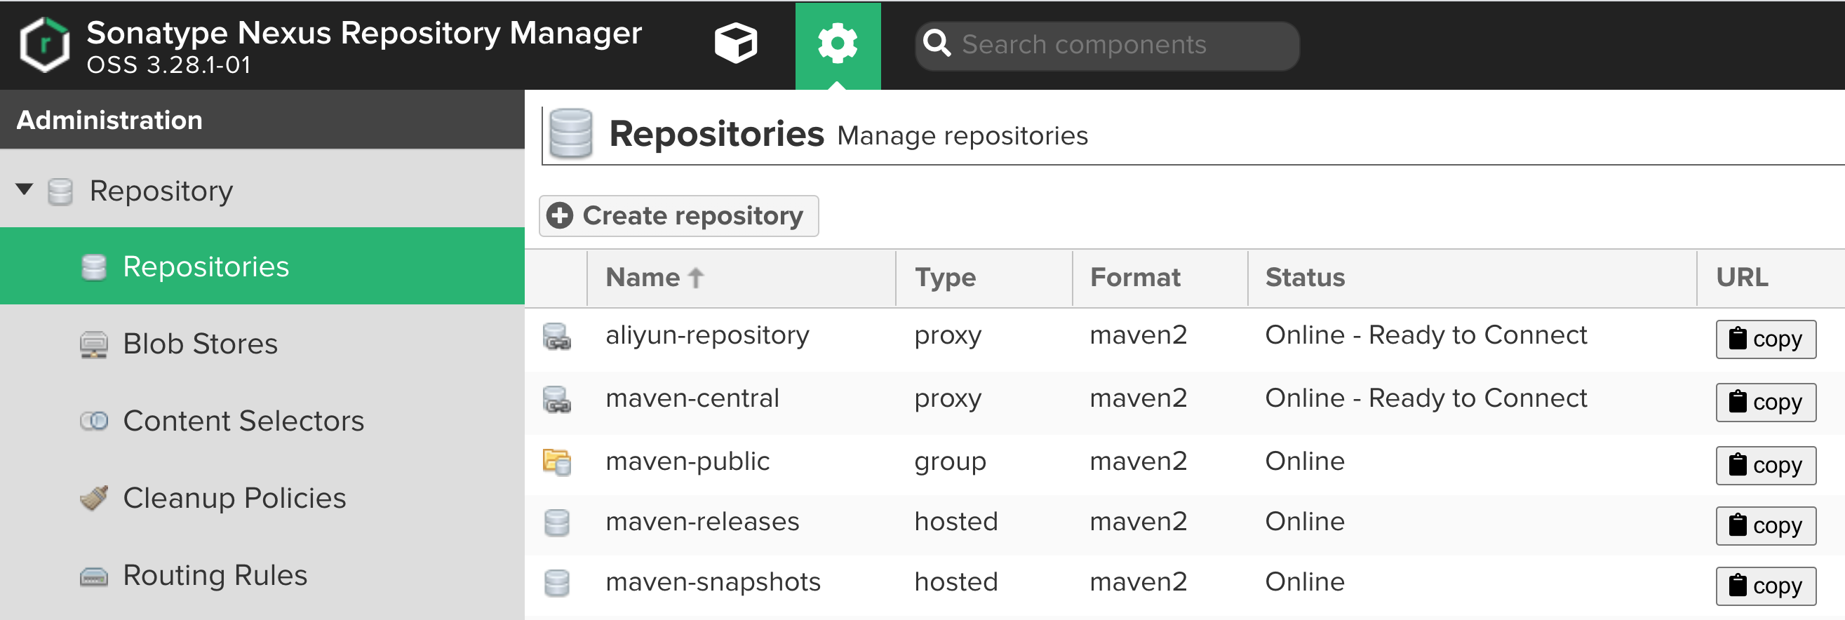Open Browse via the cube icon
This screenshot has height=620, width=1845.
(736, 43)
